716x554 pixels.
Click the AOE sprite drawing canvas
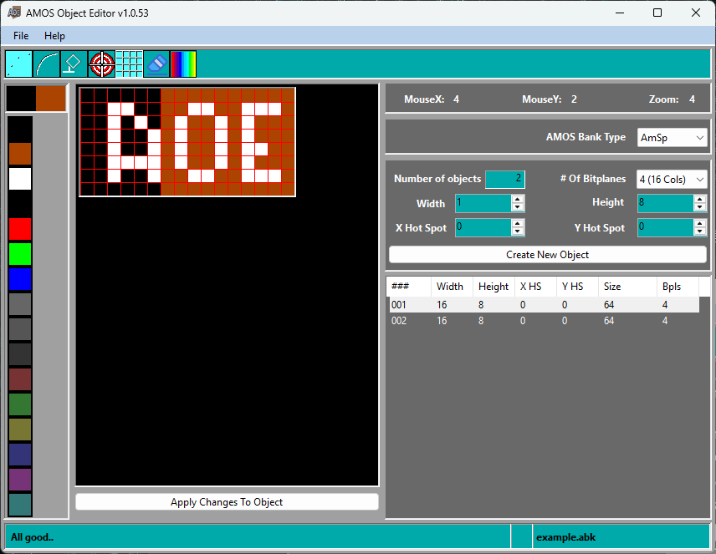pyautogui.click(x=187, y=142)
